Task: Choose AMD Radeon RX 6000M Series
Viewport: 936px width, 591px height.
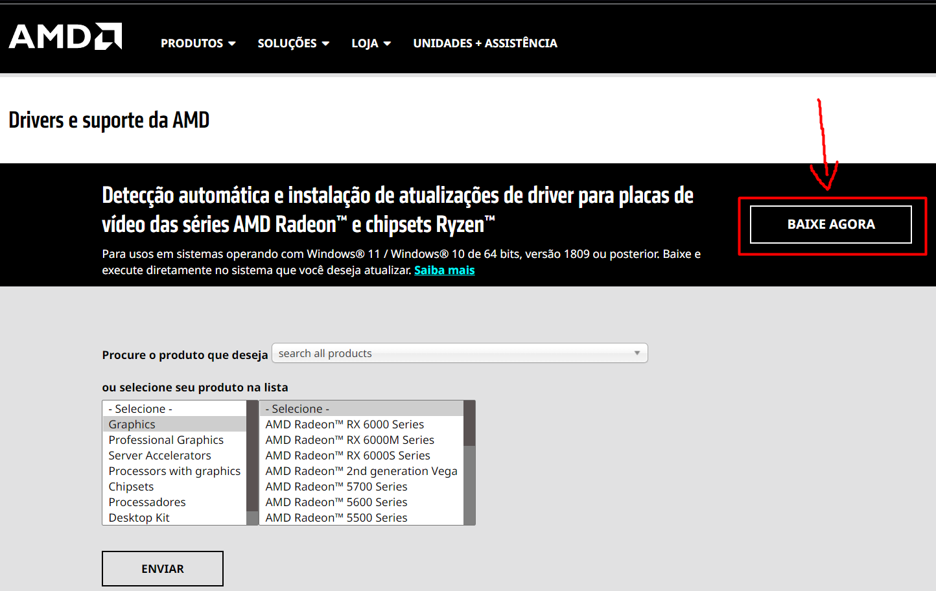Action: (362, 440)
